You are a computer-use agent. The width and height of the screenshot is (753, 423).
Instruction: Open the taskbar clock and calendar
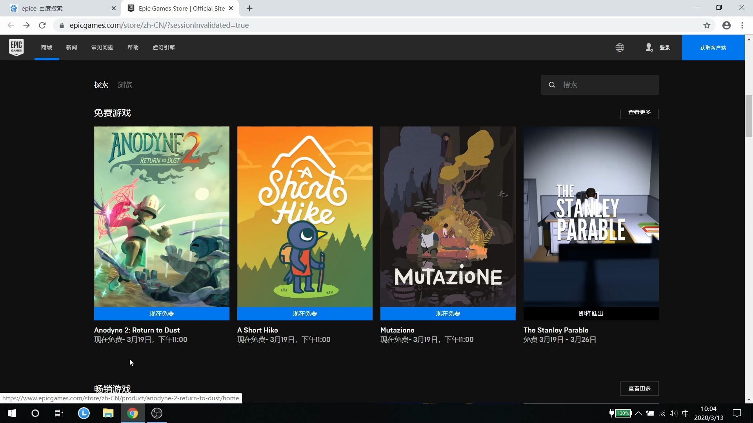click(x=709, y=413)
